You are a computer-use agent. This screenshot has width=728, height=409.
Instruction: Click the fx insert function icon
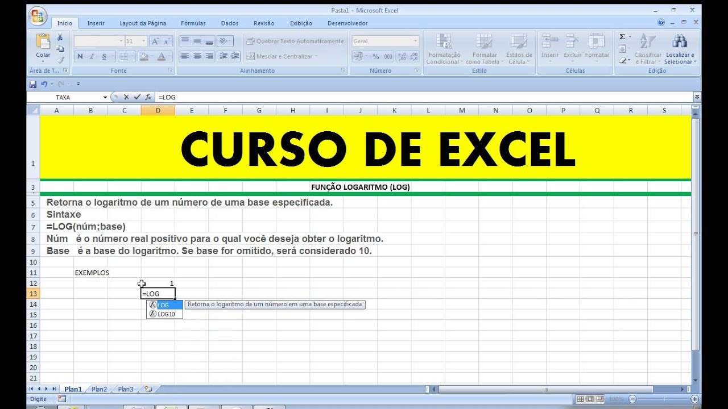click(x=148, y=97)
